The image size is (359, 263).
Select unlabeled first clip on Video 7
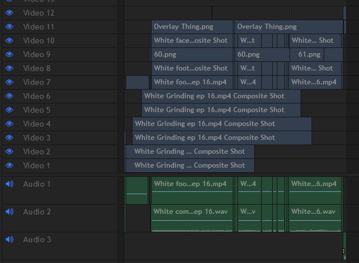[x=137, y=82]
